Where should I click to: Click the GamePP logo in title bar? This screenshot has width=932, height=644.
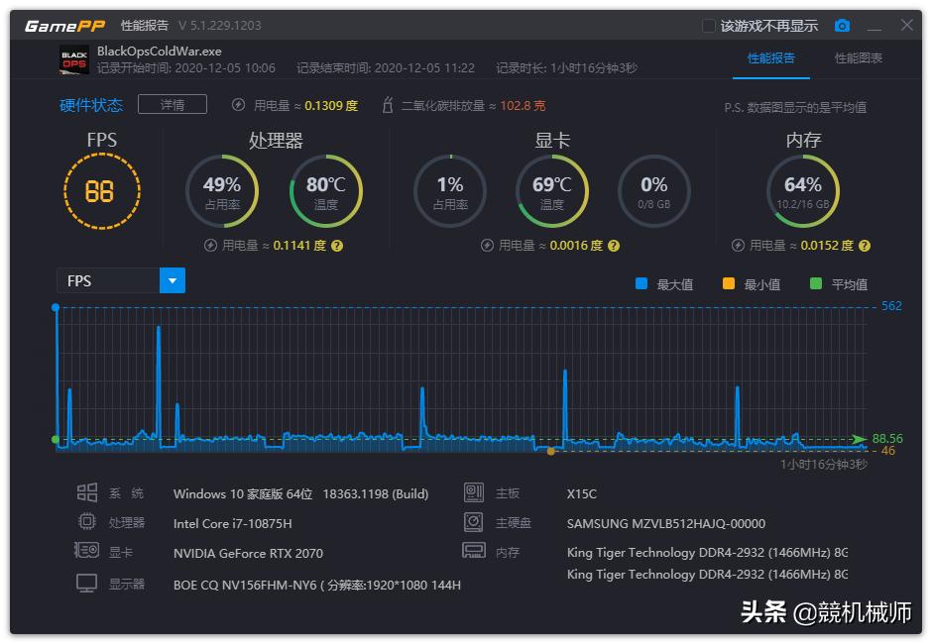coord(64,26)
